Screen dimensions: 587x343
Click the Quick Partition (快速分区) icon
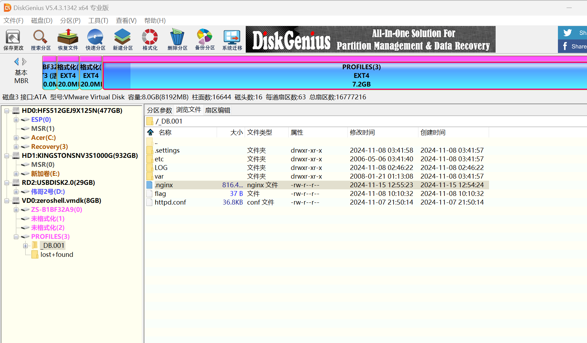95,40
